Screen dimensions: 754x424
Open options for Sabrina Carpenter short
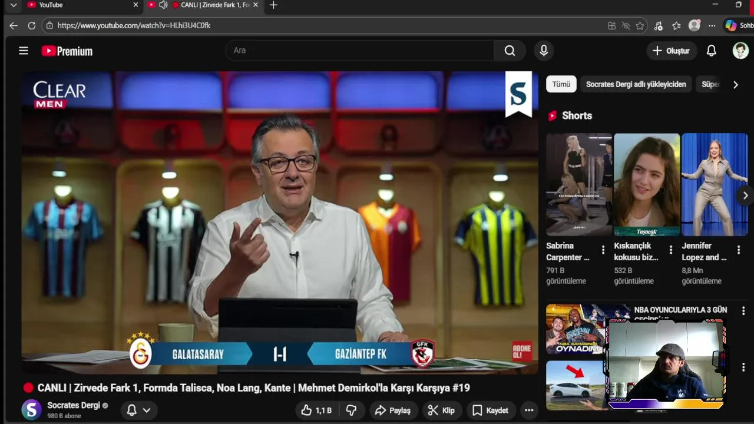(603, 250)
